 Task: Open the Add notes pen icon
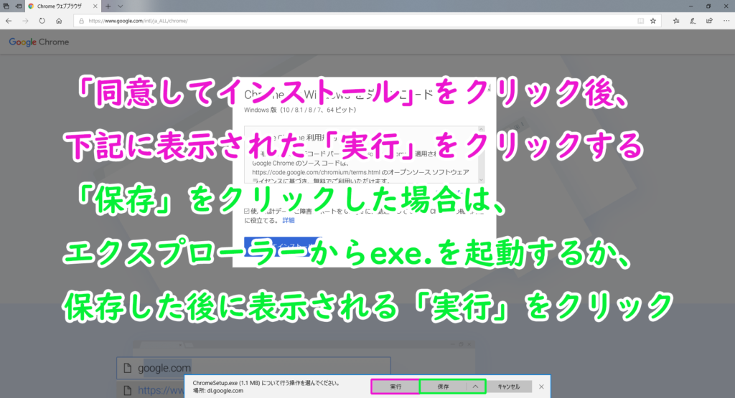(x=693, y=21)
